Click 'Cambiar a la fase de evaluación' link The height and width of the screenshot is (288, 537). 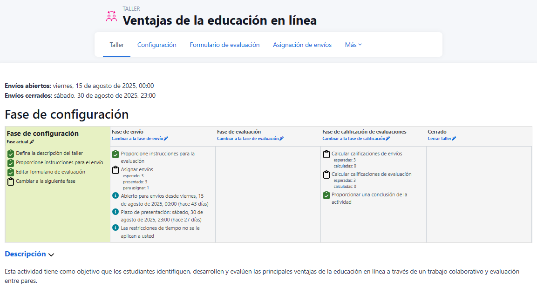point(250,139)
